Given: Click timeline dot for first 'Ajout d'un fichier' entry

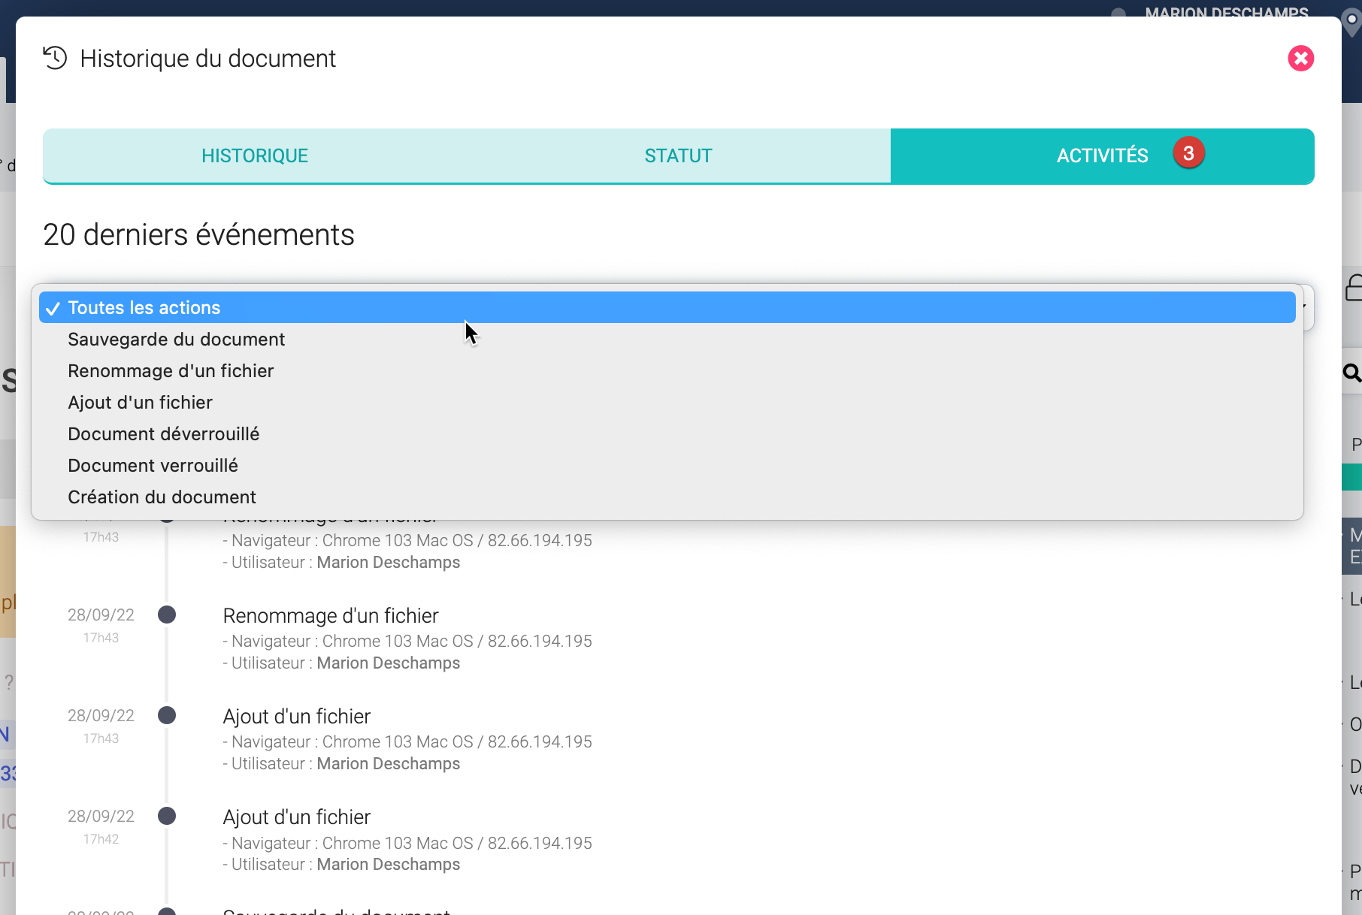Looking at the screenshot, I should point(167,715).
